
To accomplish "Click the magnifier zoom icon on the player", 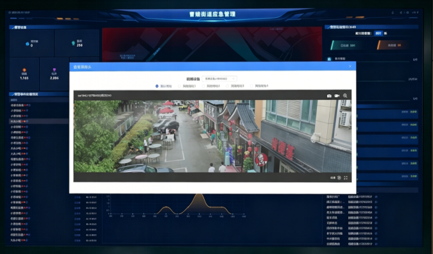I will [x=345, y=95].
